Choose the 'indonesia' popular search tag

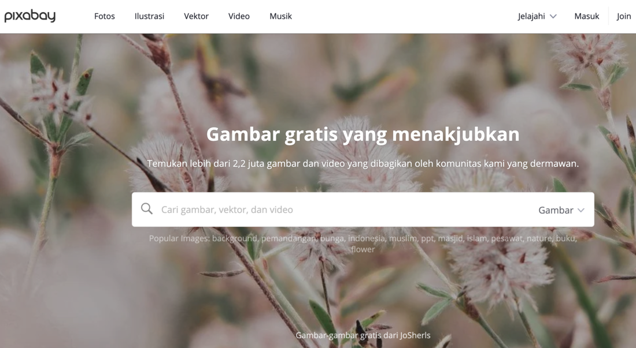366,238
